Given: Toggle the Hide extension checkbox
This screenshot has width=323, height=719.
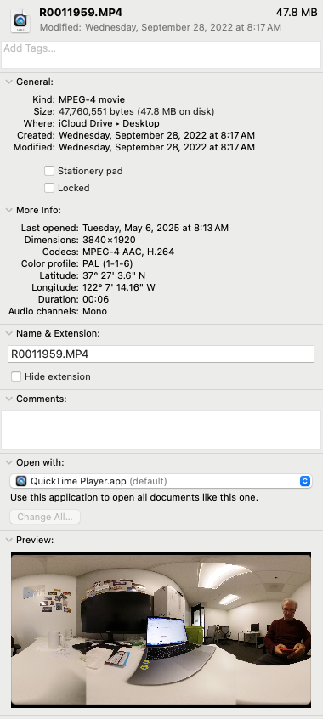Looking at the screenshot, I should [16, 376].
